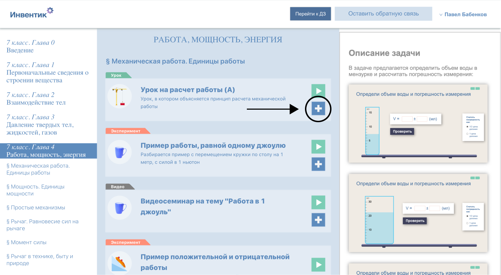Click the section heading § Механическая работа. Единицы работы
This screenshot has height=275, width=501.
pyautogui.click(x=175, y=61)
